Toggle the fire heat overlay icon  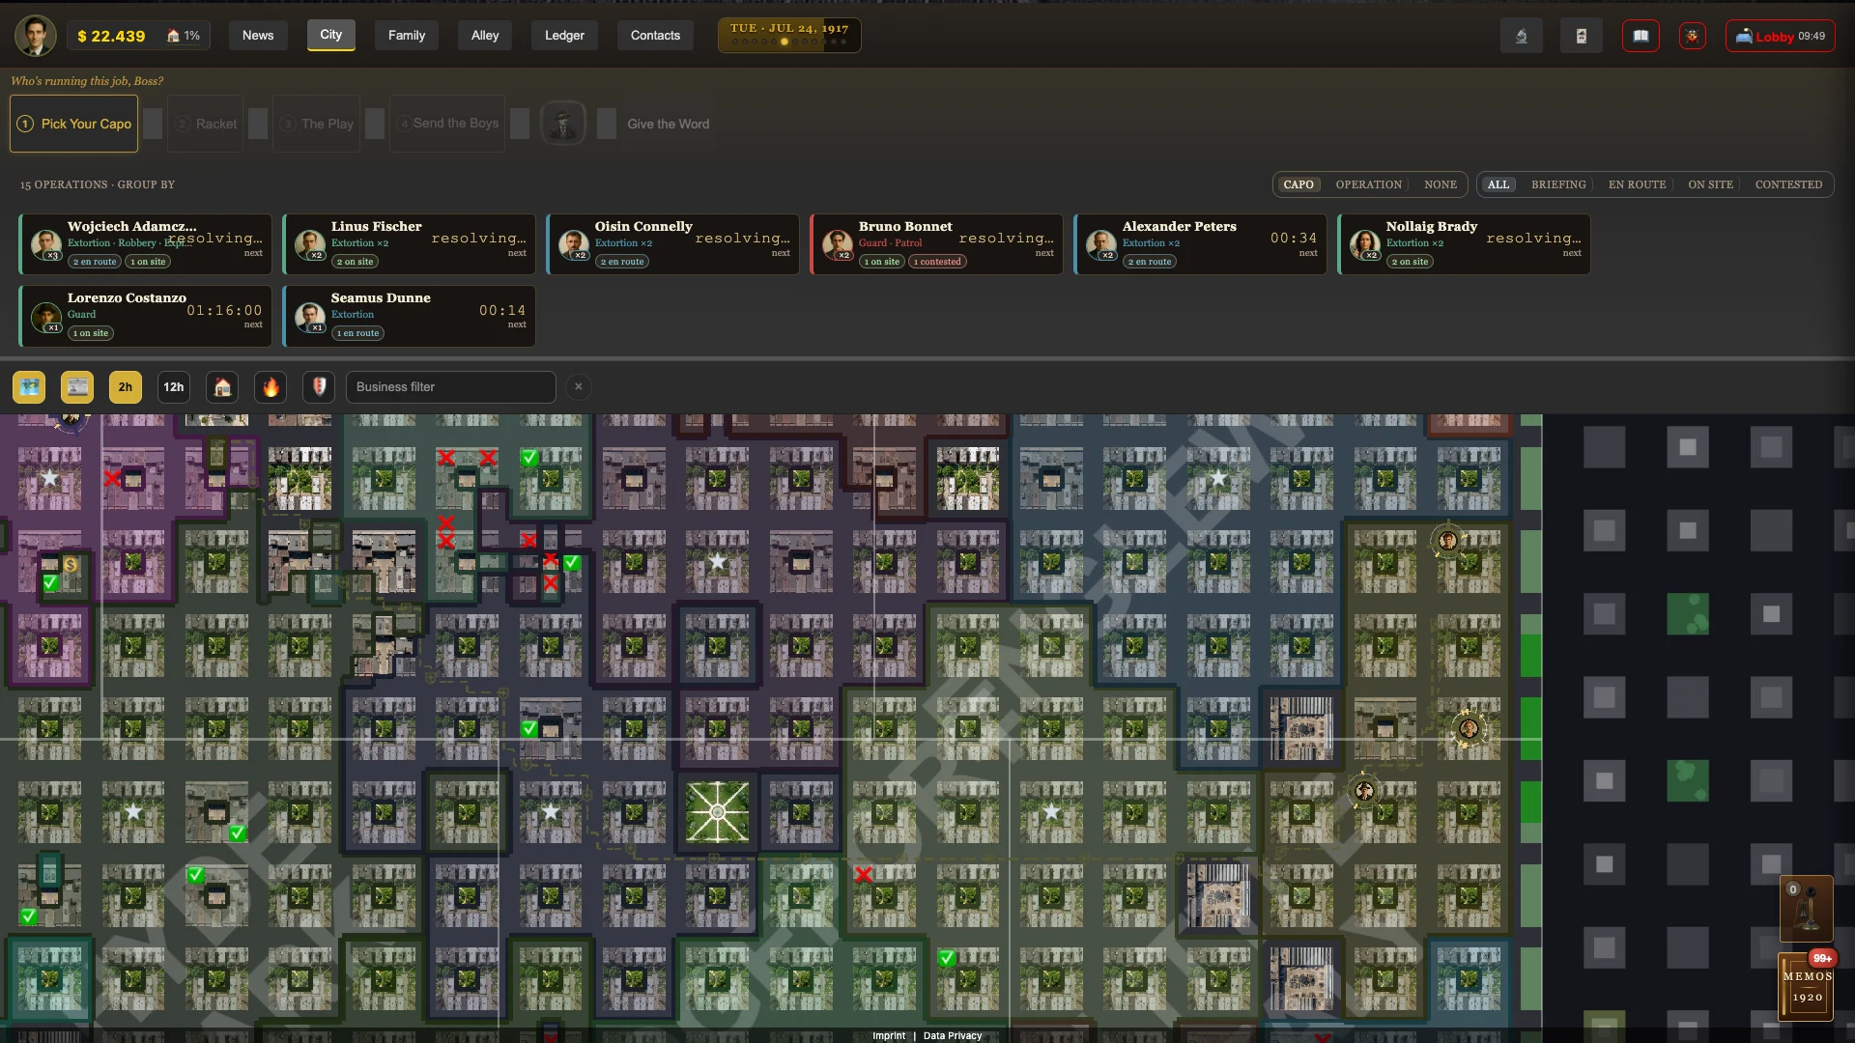(x=271, y=387)
